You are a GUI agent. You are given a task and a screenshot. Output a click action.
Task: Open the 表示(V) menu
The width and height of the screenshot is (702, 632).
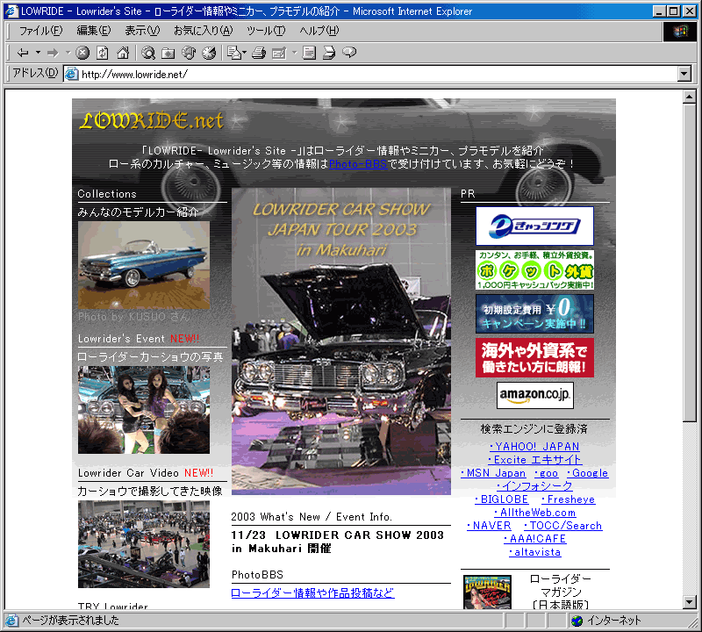tap(142, 31)
